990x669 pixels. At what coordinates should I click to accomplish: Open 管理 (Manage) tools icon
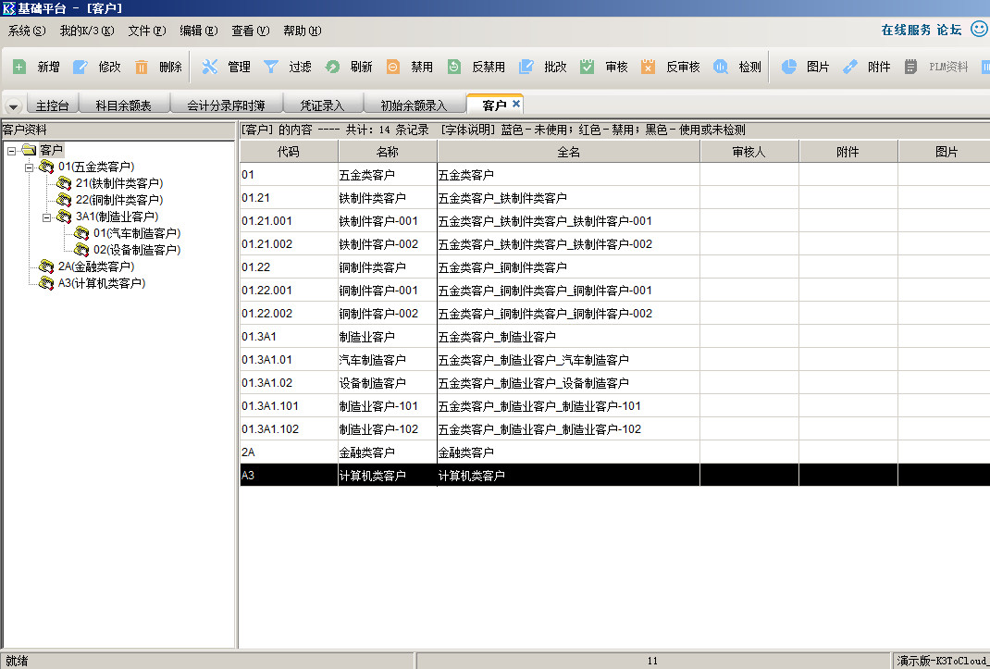click(x=210, y=67)
